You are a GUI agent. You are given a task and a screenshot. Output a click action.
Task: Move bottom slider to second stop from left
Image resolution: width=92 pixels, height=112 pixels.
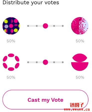(37, 62)
